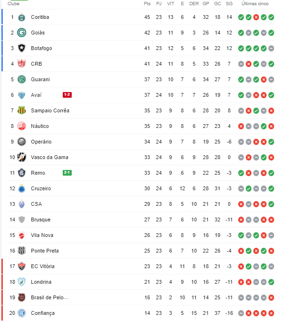Click the EC Vitória crest icon

tap(21, 266)
